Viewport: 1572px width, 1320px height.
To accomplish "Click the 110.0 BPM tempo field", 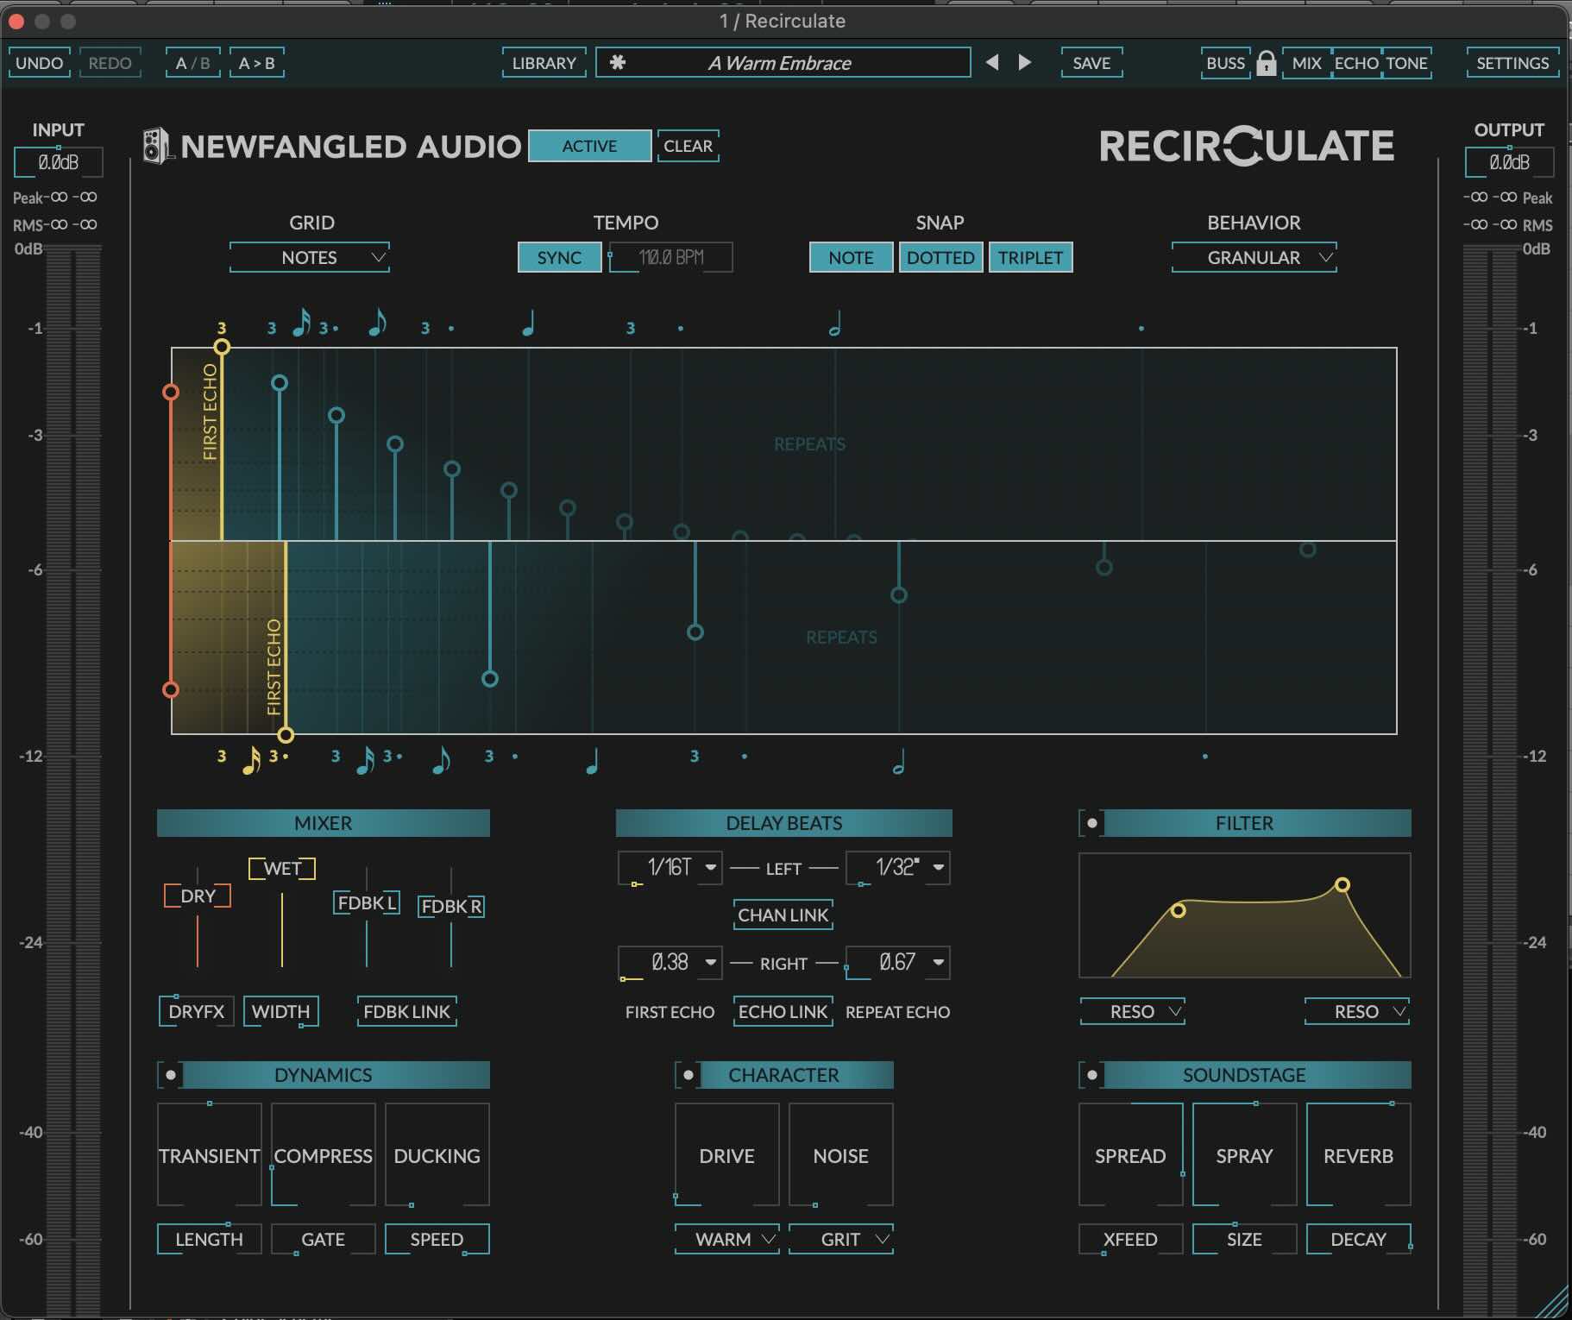I will pyautogui.click(x=671, y=257).
